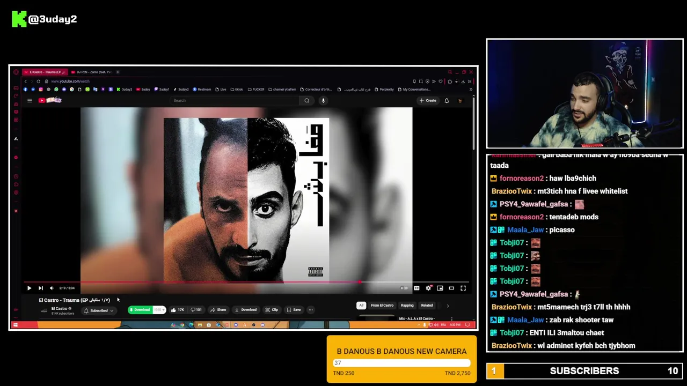This screenshot has height=386, width=687.
Task: Focus the YouTube search box
Action: coord(234,100)
